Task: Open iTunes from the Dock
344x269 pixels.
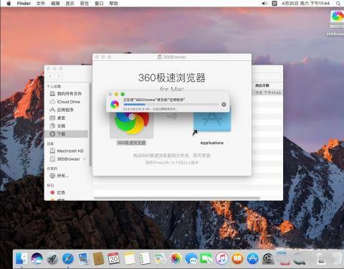Action: [x=222, y=259]
